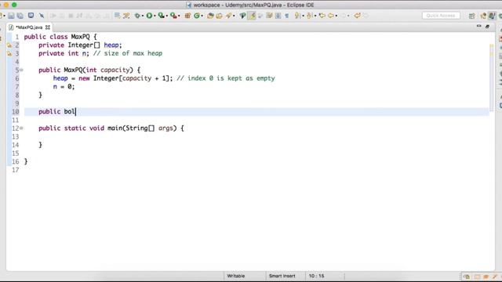This screenshot has height=282, width=502.
Task: Collapse the main method fold marker
Action: pos(21,128)
